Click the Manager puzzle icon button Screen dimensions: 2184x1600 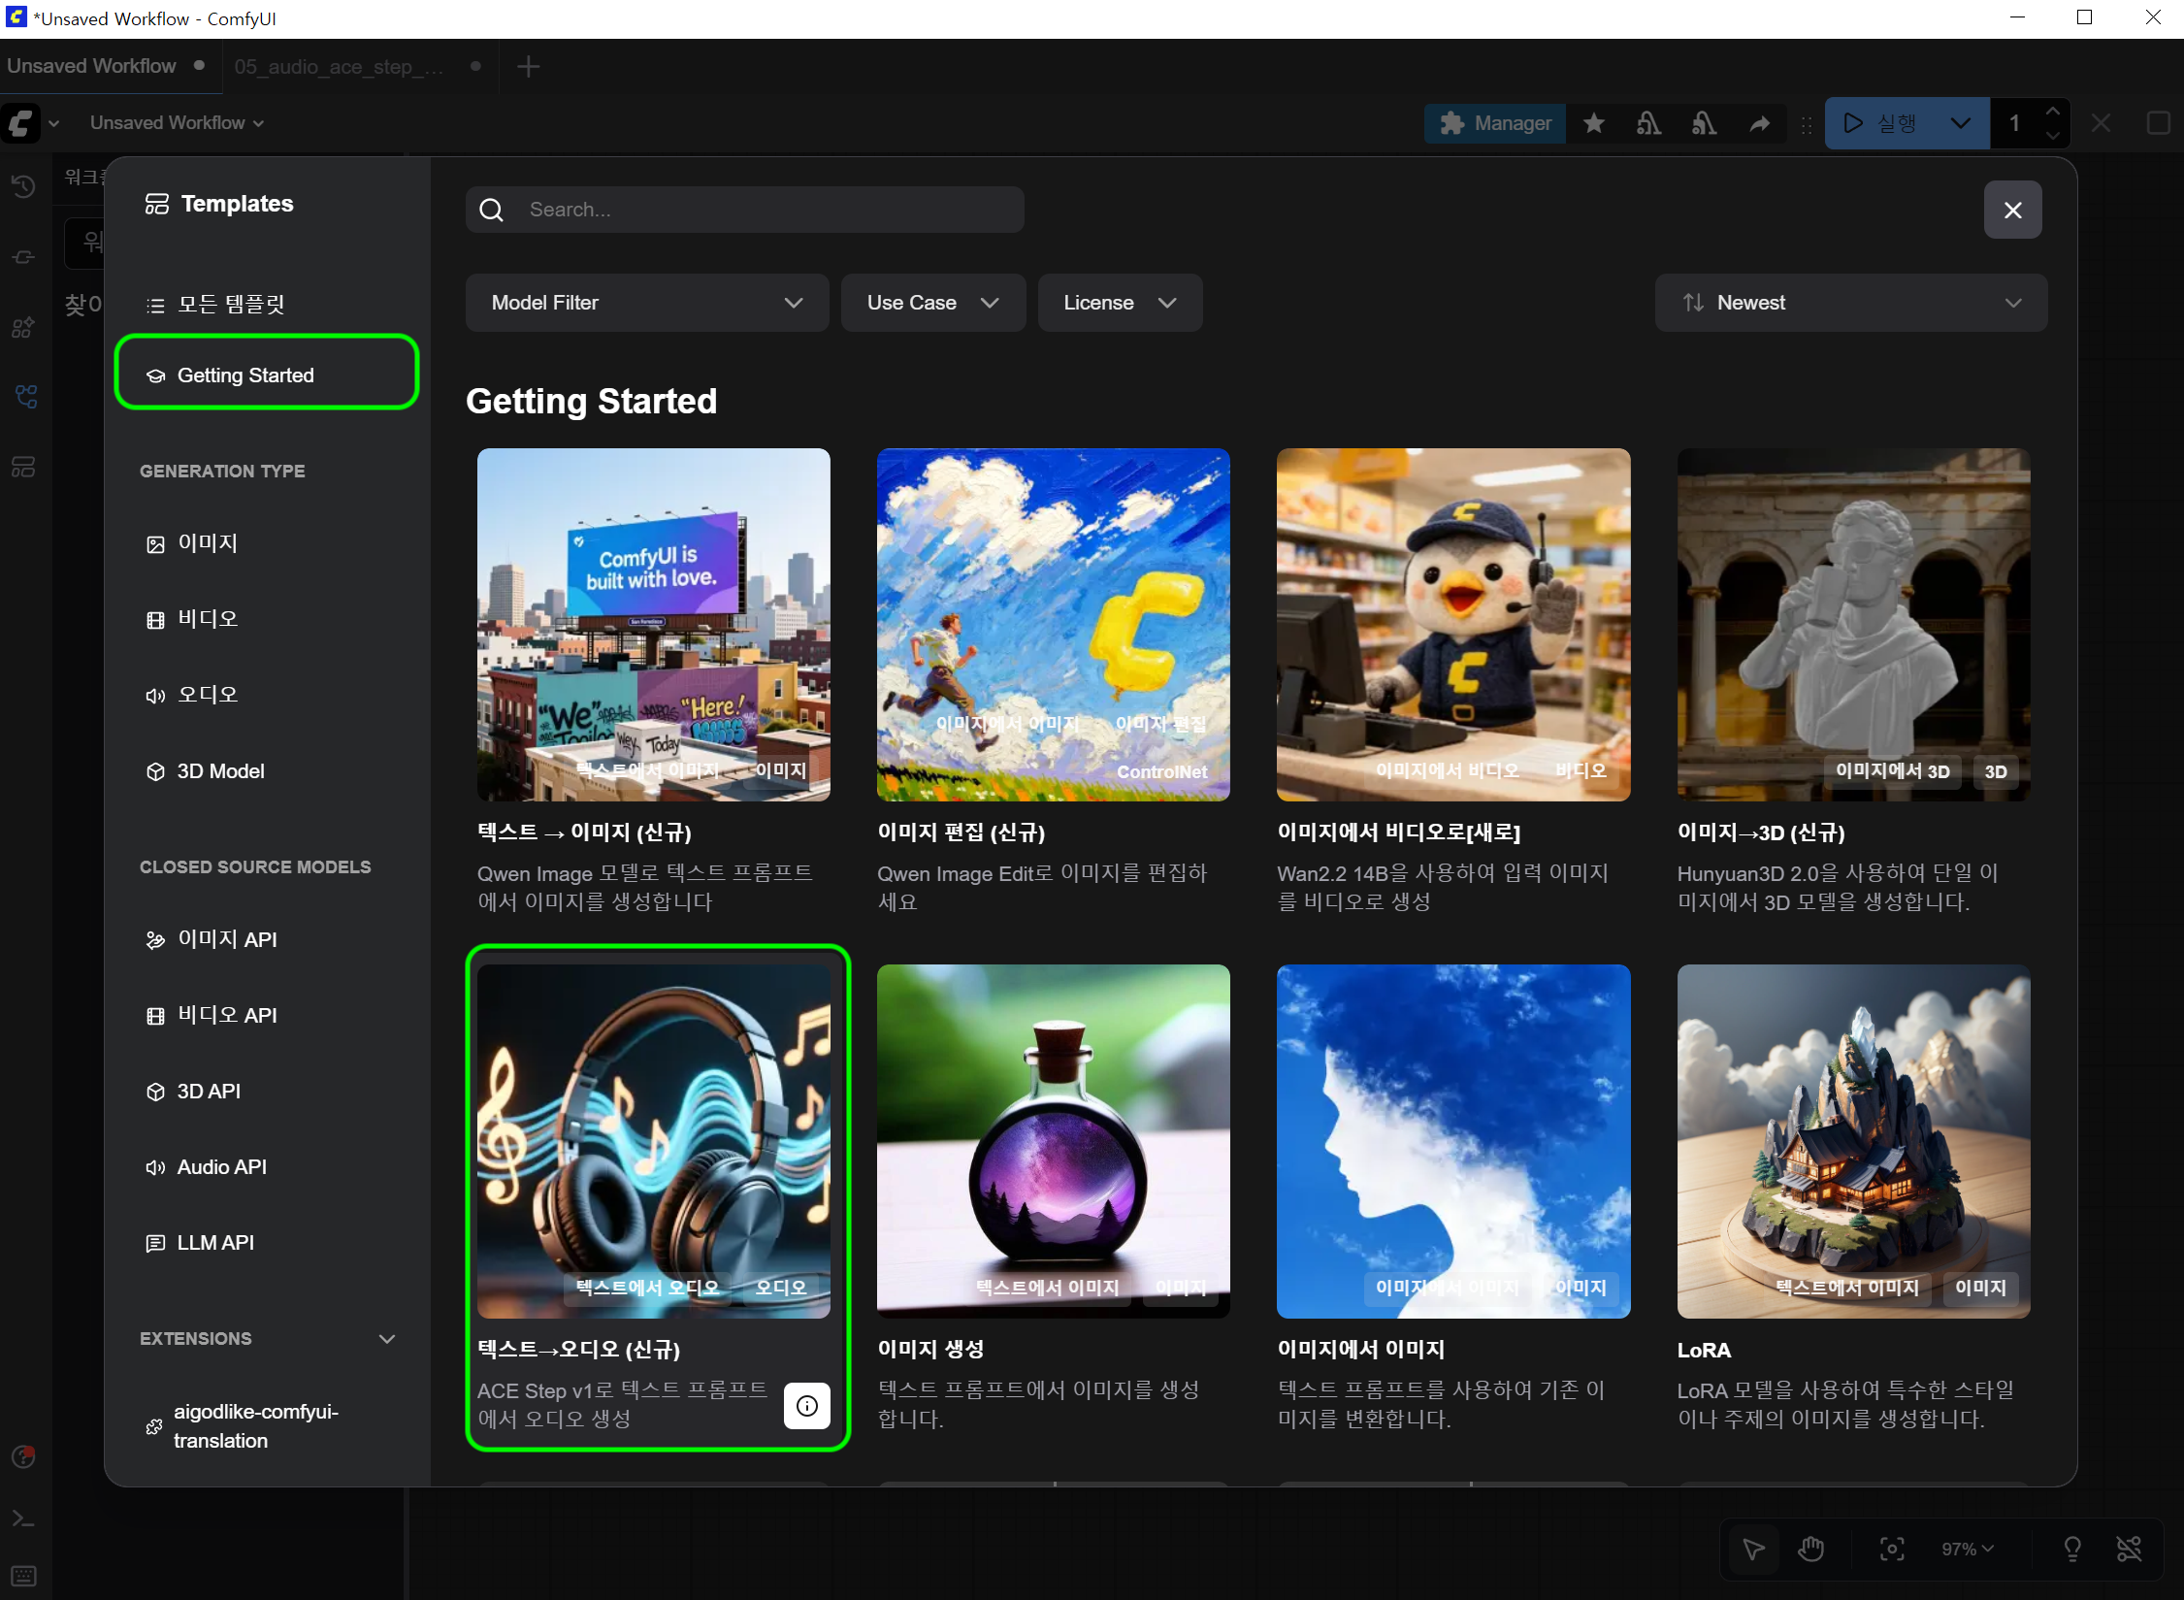[1495, 123]
